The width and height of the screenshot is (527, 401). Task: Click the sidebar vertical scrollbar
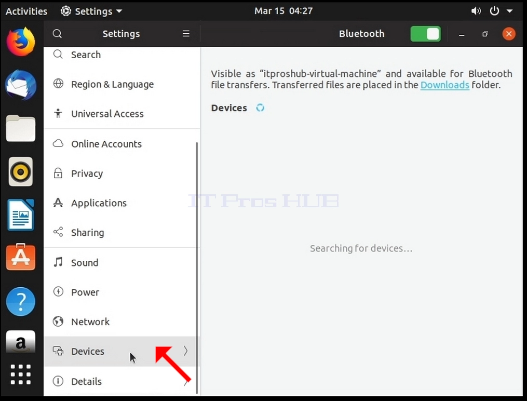(x=197, y=267)
